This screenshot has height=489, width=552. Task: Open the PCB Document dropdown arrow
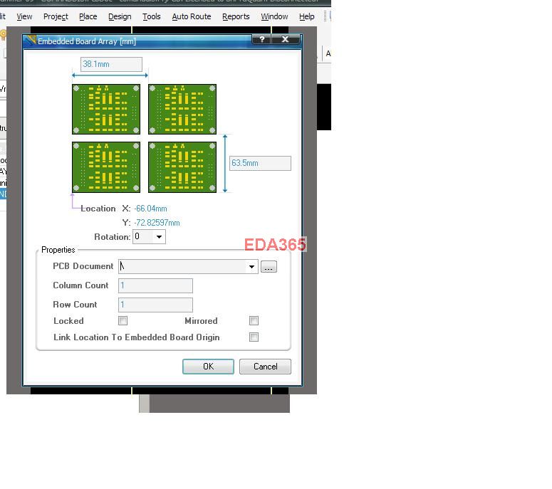pos(251,267)
